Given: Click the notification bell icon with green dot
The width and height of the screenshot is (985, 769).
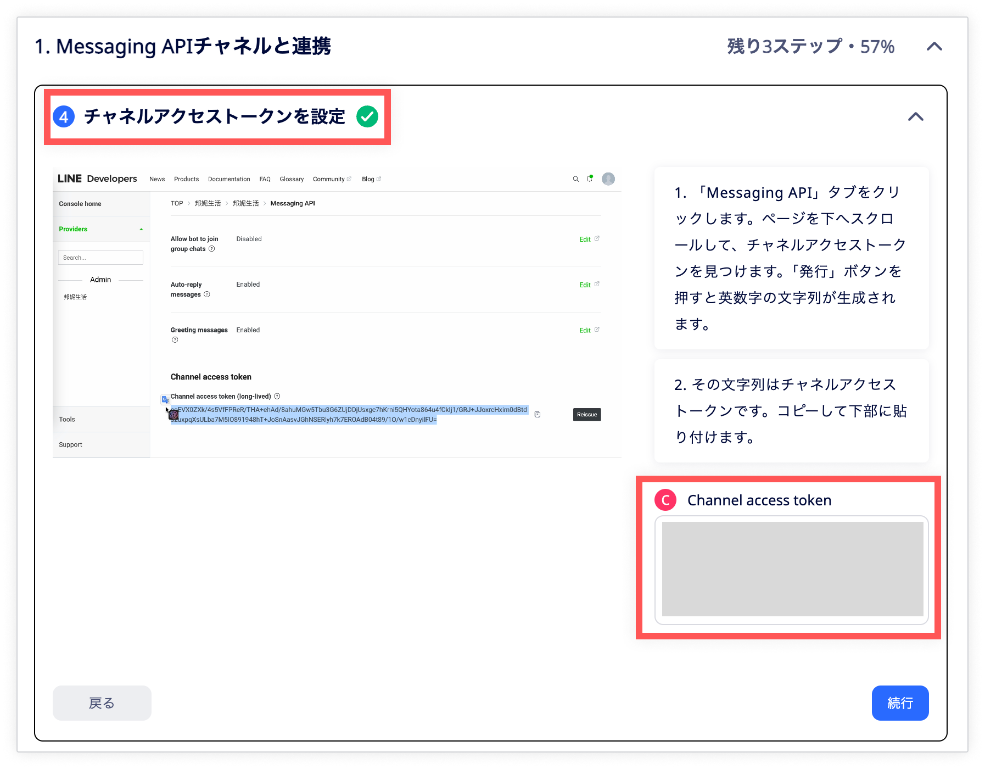Looking at the screenshot, I should 590,179.
